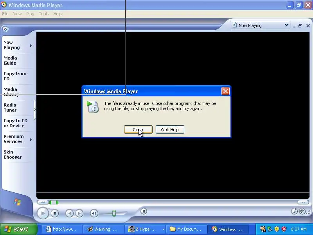Viewport: 313px width, 235px height.
Task: Expand the arrow beside the Now Playing sidebar item
Action: tap(31, 45)
